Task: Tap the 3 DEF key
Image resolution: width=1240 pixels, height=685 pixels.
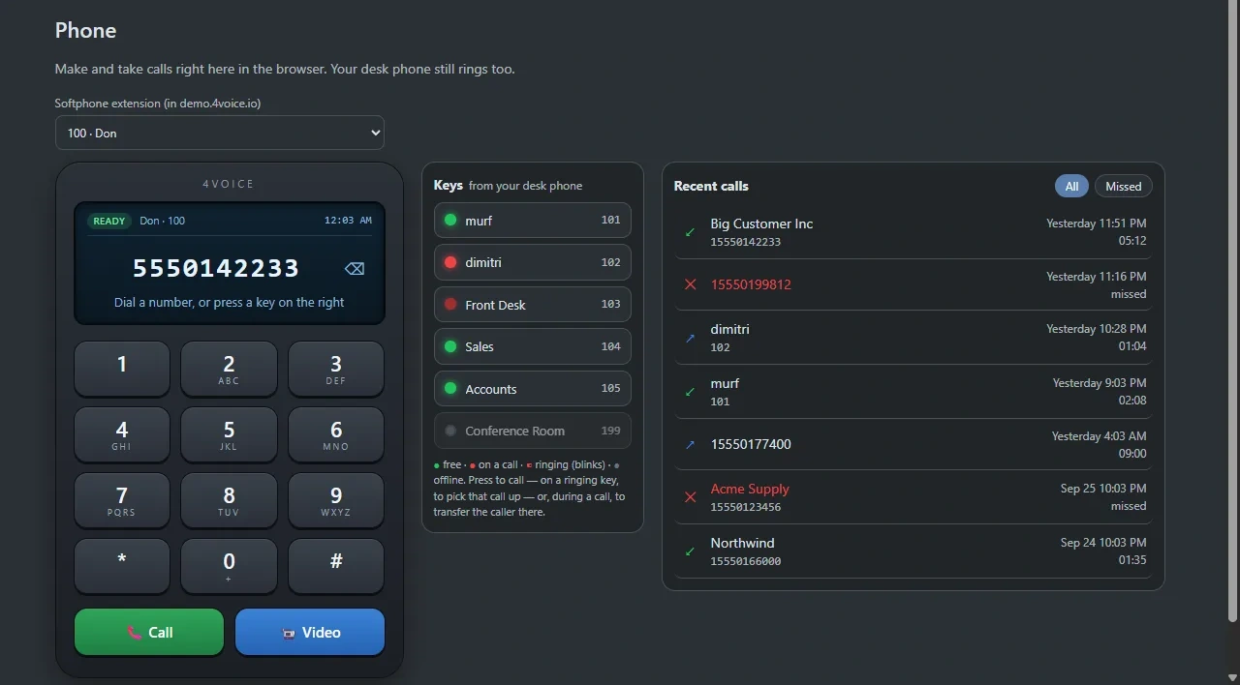Action: (336, 369)
